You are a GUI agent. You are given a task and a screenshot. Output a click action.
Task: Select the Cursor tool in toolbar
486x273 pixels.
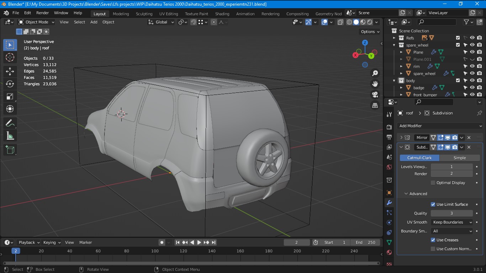pos(10,57)
